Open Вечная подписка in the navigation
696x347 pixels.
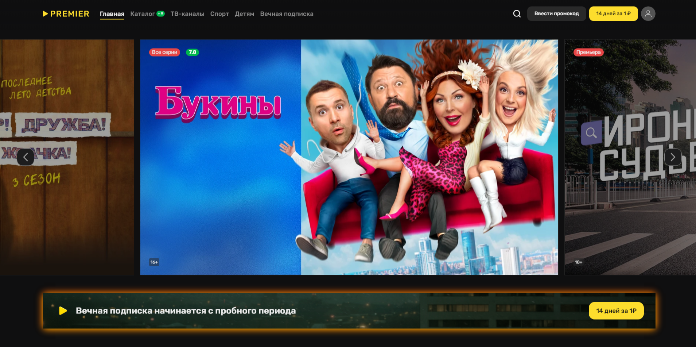point(287,14)
